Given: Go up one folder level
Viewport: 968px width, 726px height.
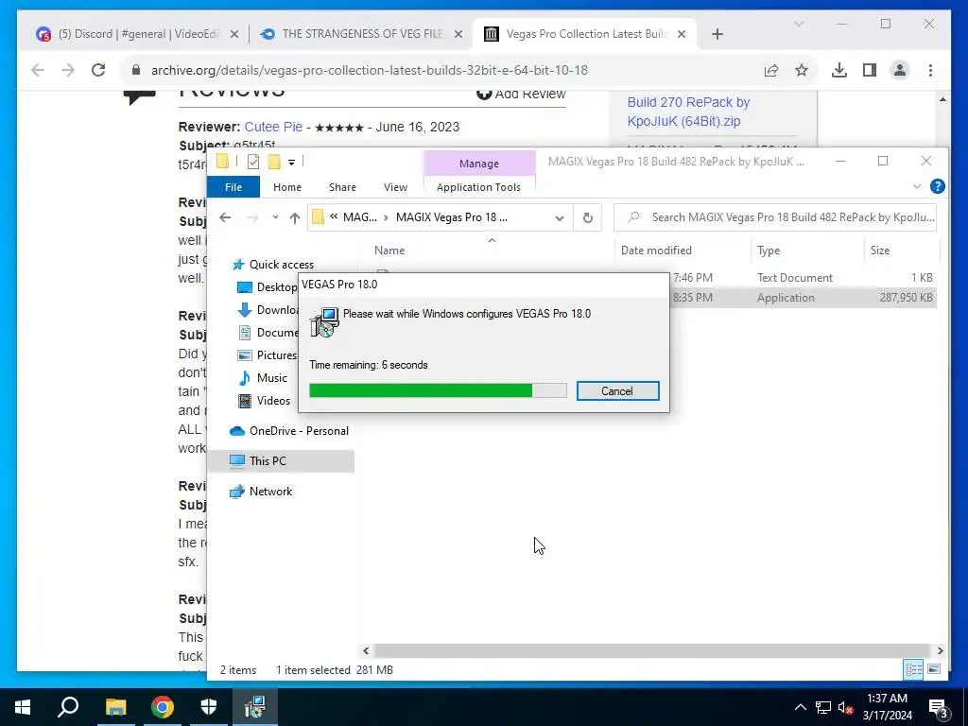Looking at the screenshot, I should point(295,217).
